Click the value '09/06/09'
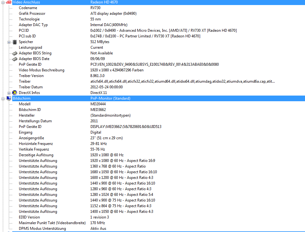Viewport: 305px width, 232px height. click(x=98, y=59)
